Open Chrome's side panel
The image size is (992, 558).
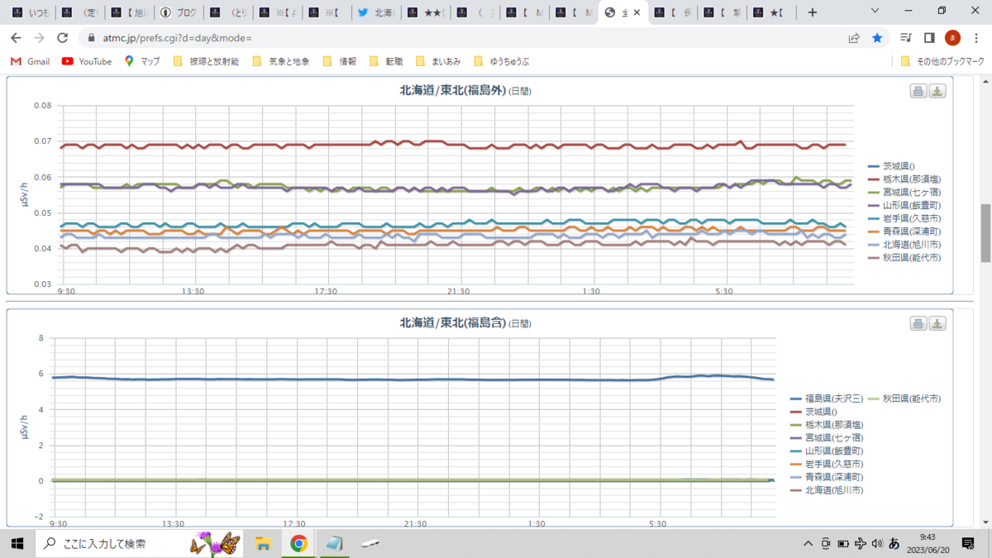(x=929, y=38)
